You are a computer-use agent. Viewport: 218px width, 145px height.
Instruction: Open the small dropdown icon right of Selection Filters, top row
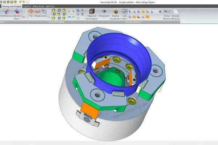[x=25, y=12]
